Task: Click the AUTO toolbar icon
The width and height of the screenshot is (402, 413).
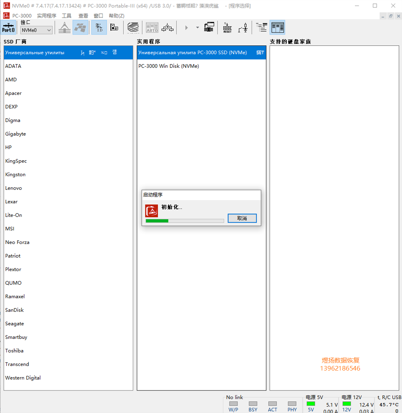Action: pyautogui.click(x=152, y=27)
